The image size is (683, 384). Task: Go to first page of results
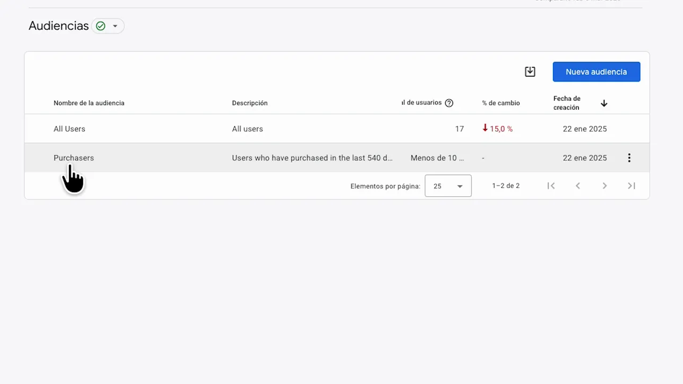click(551, 186)
